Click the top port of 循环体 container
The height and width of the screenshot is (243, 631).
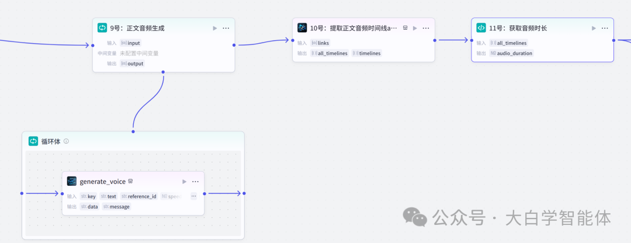[133, 131]
